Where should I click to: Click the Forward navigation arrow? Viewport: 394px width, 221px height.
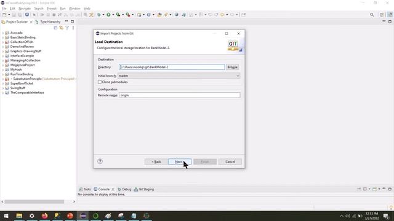[232, 15]
